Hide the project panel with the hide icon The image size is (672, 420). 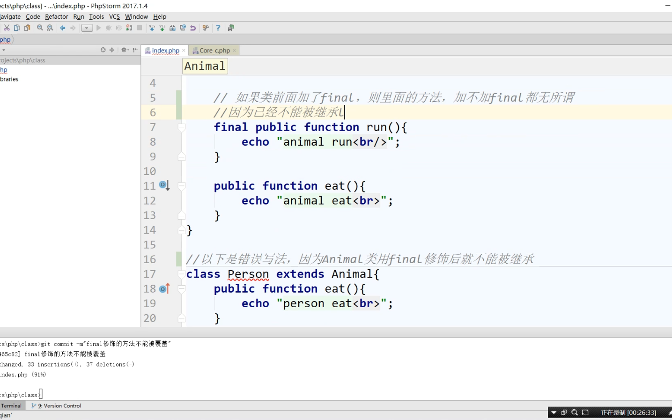tap(135, 50)
